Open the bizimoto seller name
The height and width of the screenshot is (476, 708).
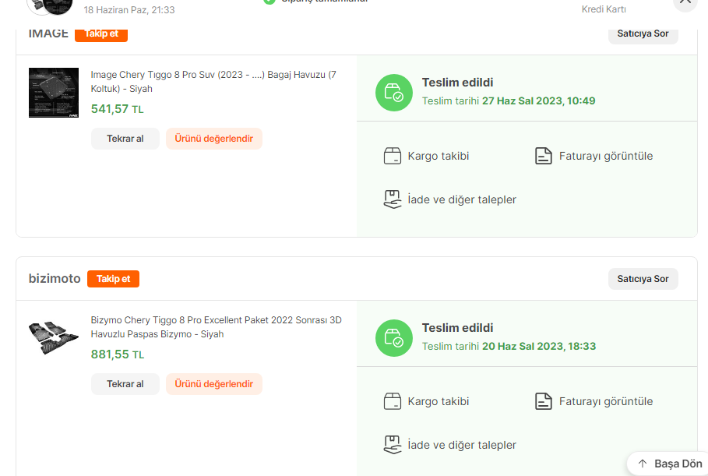[x=55, y=278]
